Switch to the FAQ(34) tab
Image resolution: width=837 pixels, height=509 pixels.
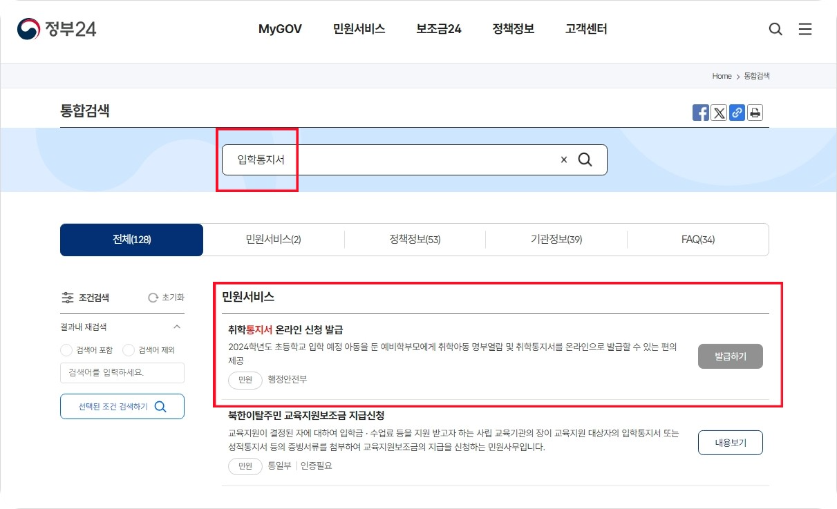[698, 239]
